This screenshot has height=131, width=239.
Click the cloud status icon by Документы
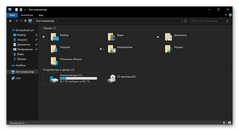pyautogui.click(x=158, y=37)
